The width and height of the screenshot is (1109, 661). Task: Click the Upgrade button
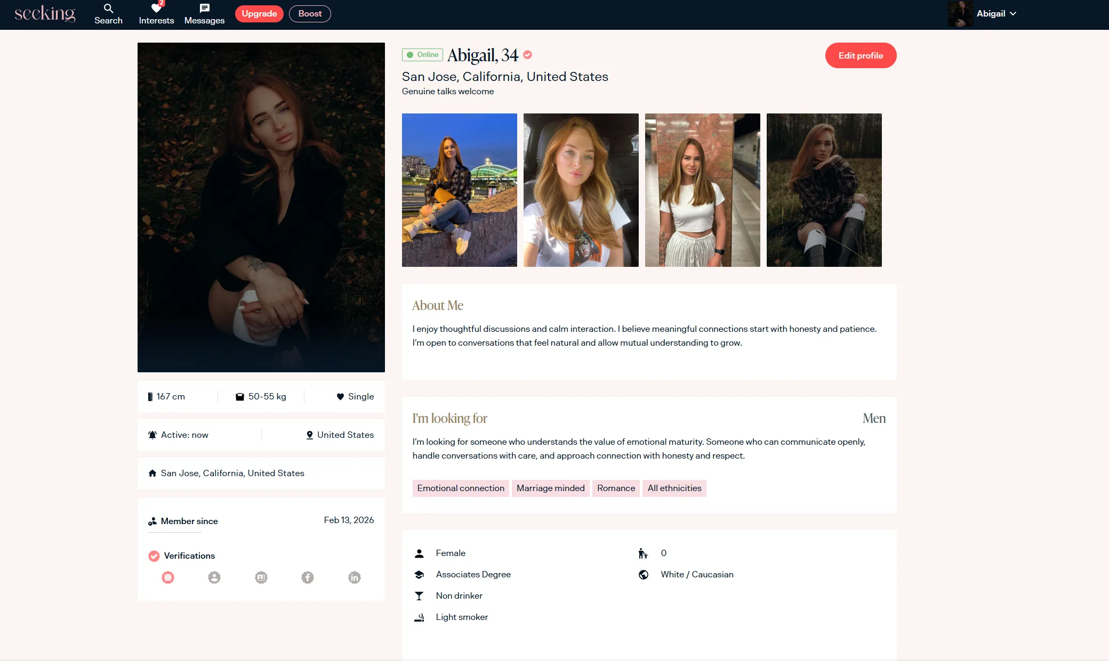tap(259, 14)
